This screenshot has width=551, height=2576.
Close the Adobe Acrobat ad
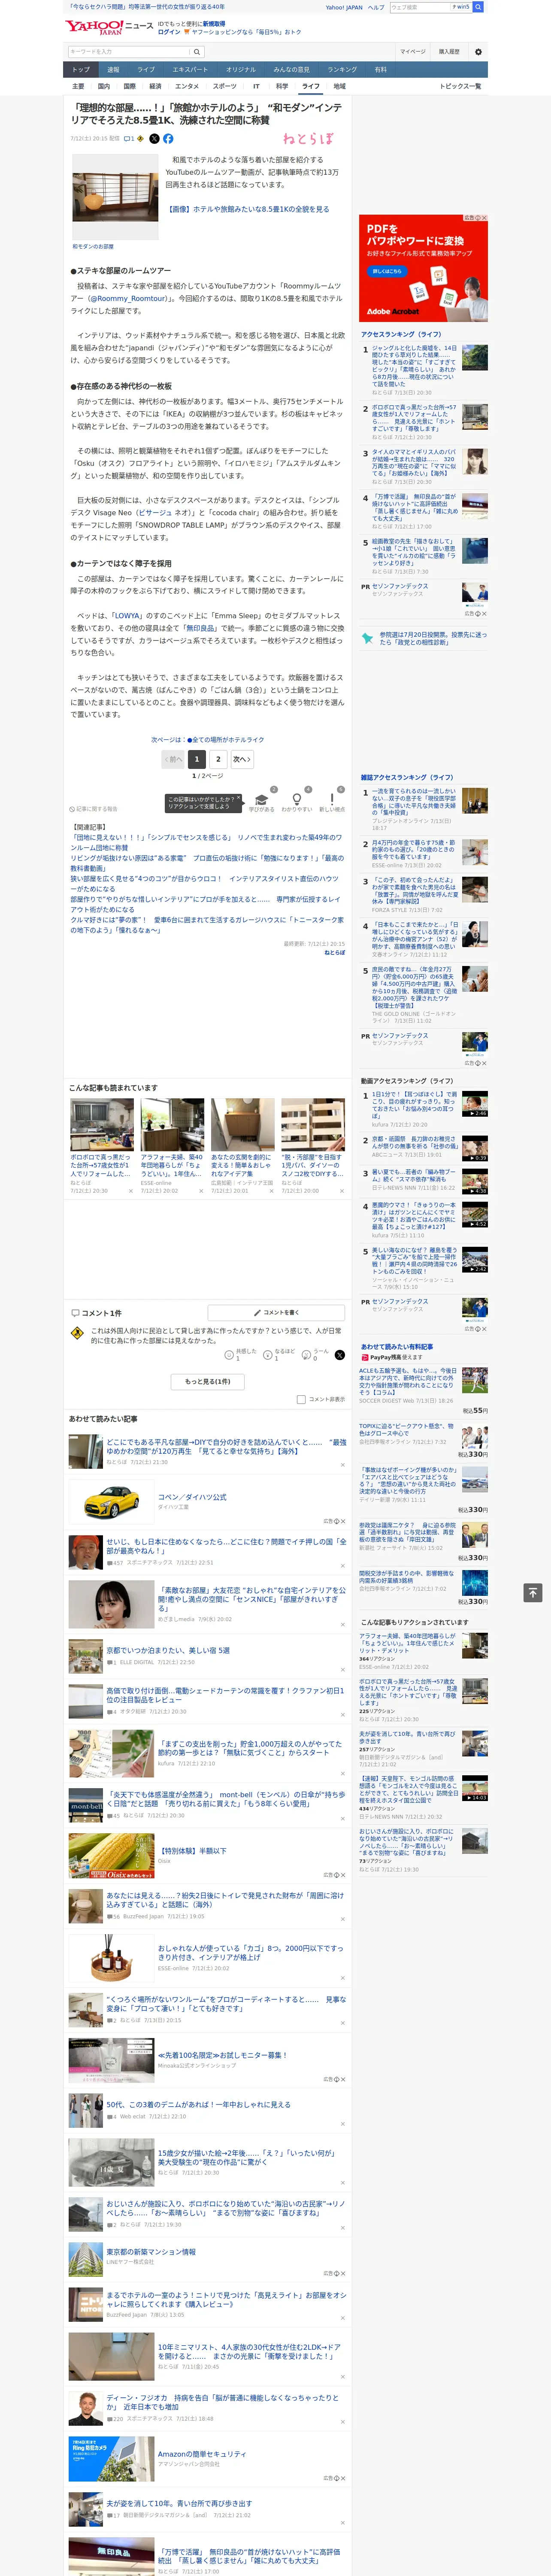[x=484, y=218]
